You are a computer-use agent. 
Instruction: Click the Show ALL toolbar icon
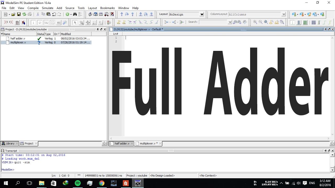point(59,22)
